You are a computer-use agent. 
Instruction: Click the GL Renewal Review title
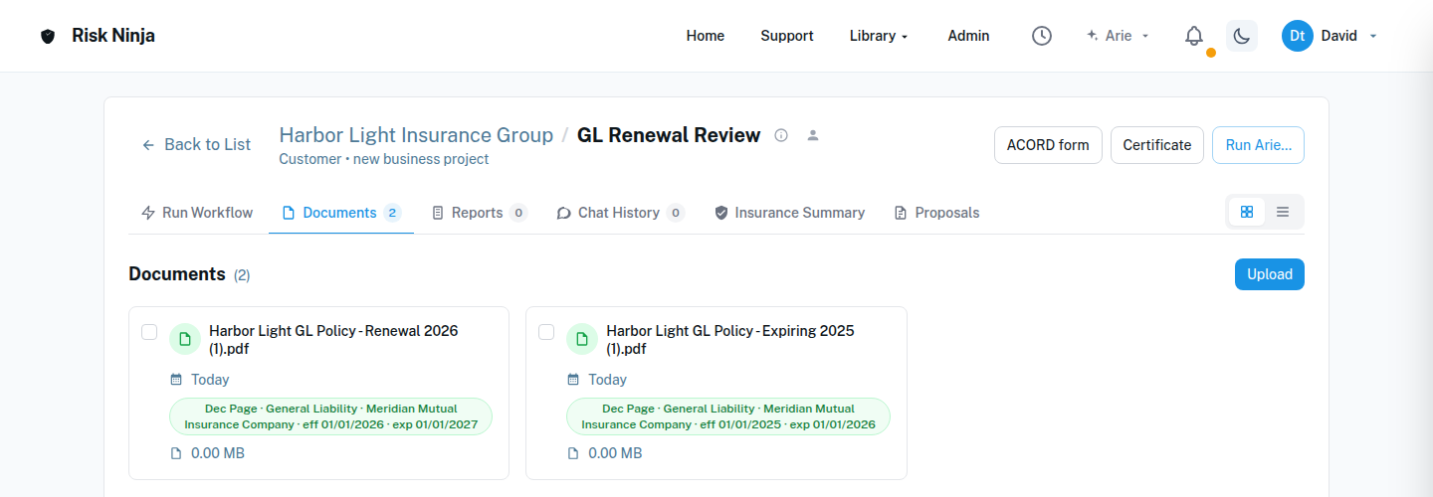click(x=669, y=135)
